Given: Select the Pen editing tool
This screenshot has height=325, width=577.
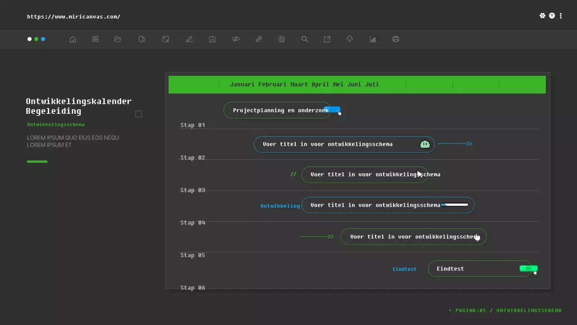Looking at the screenshot, I should [x=189, y=39].
